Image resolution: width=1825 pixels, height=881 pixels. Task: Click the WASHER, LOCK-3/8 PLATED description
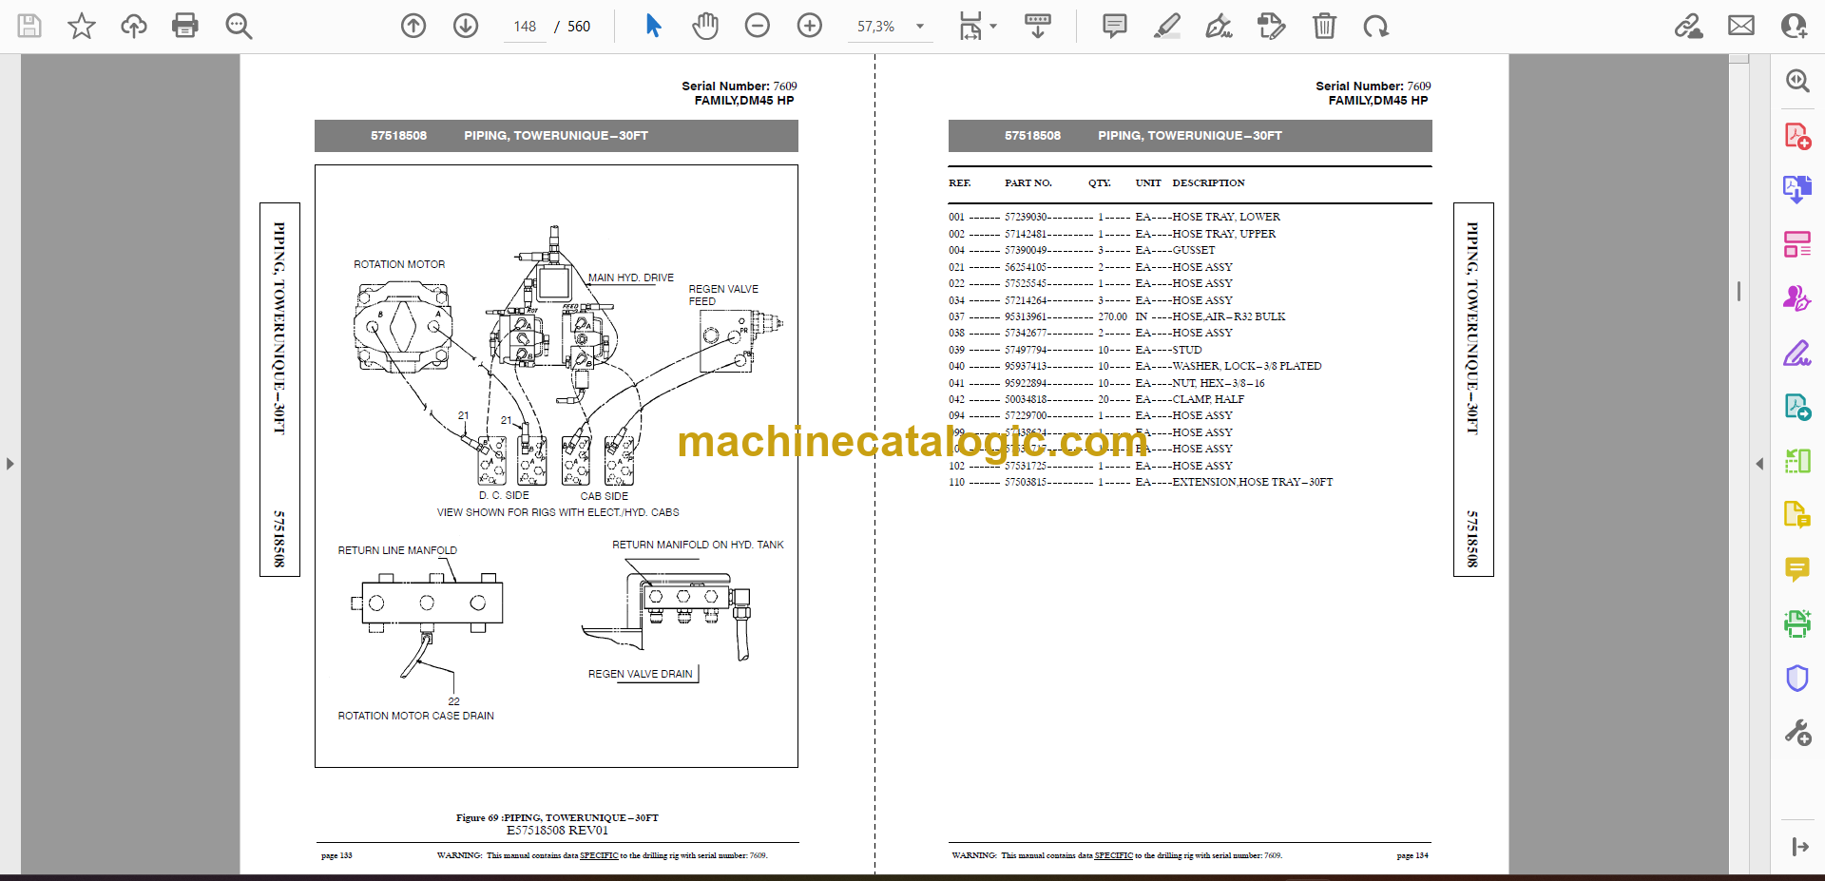click(x=1247, y=366)
